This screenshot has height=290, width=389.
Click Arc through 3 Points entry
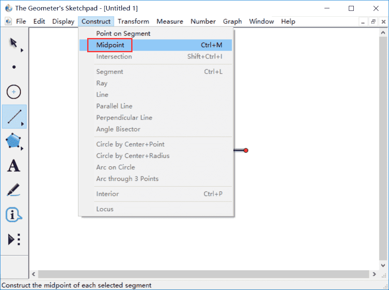click(156, 179)
